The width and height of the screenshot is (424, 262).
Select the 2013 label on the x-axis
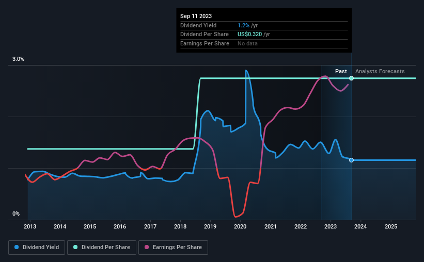(30, 226)
